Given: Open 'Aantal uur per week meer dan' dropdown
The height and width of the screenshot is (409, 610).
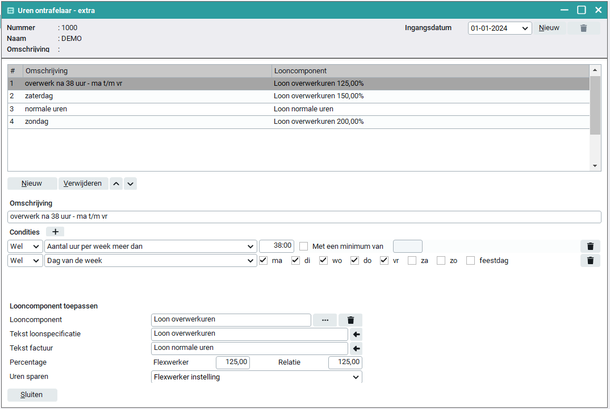Looking at the screenshot, I should tap(250, 246).
